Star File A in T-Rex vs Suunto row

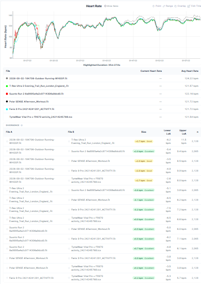point(7,190)
